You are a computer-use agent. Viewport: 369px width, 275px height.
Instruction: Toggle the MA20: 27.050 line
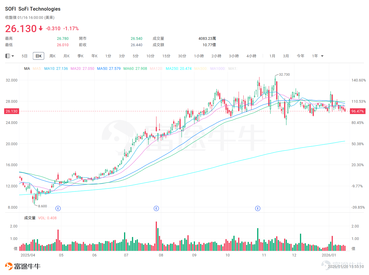tap(82, 68)
